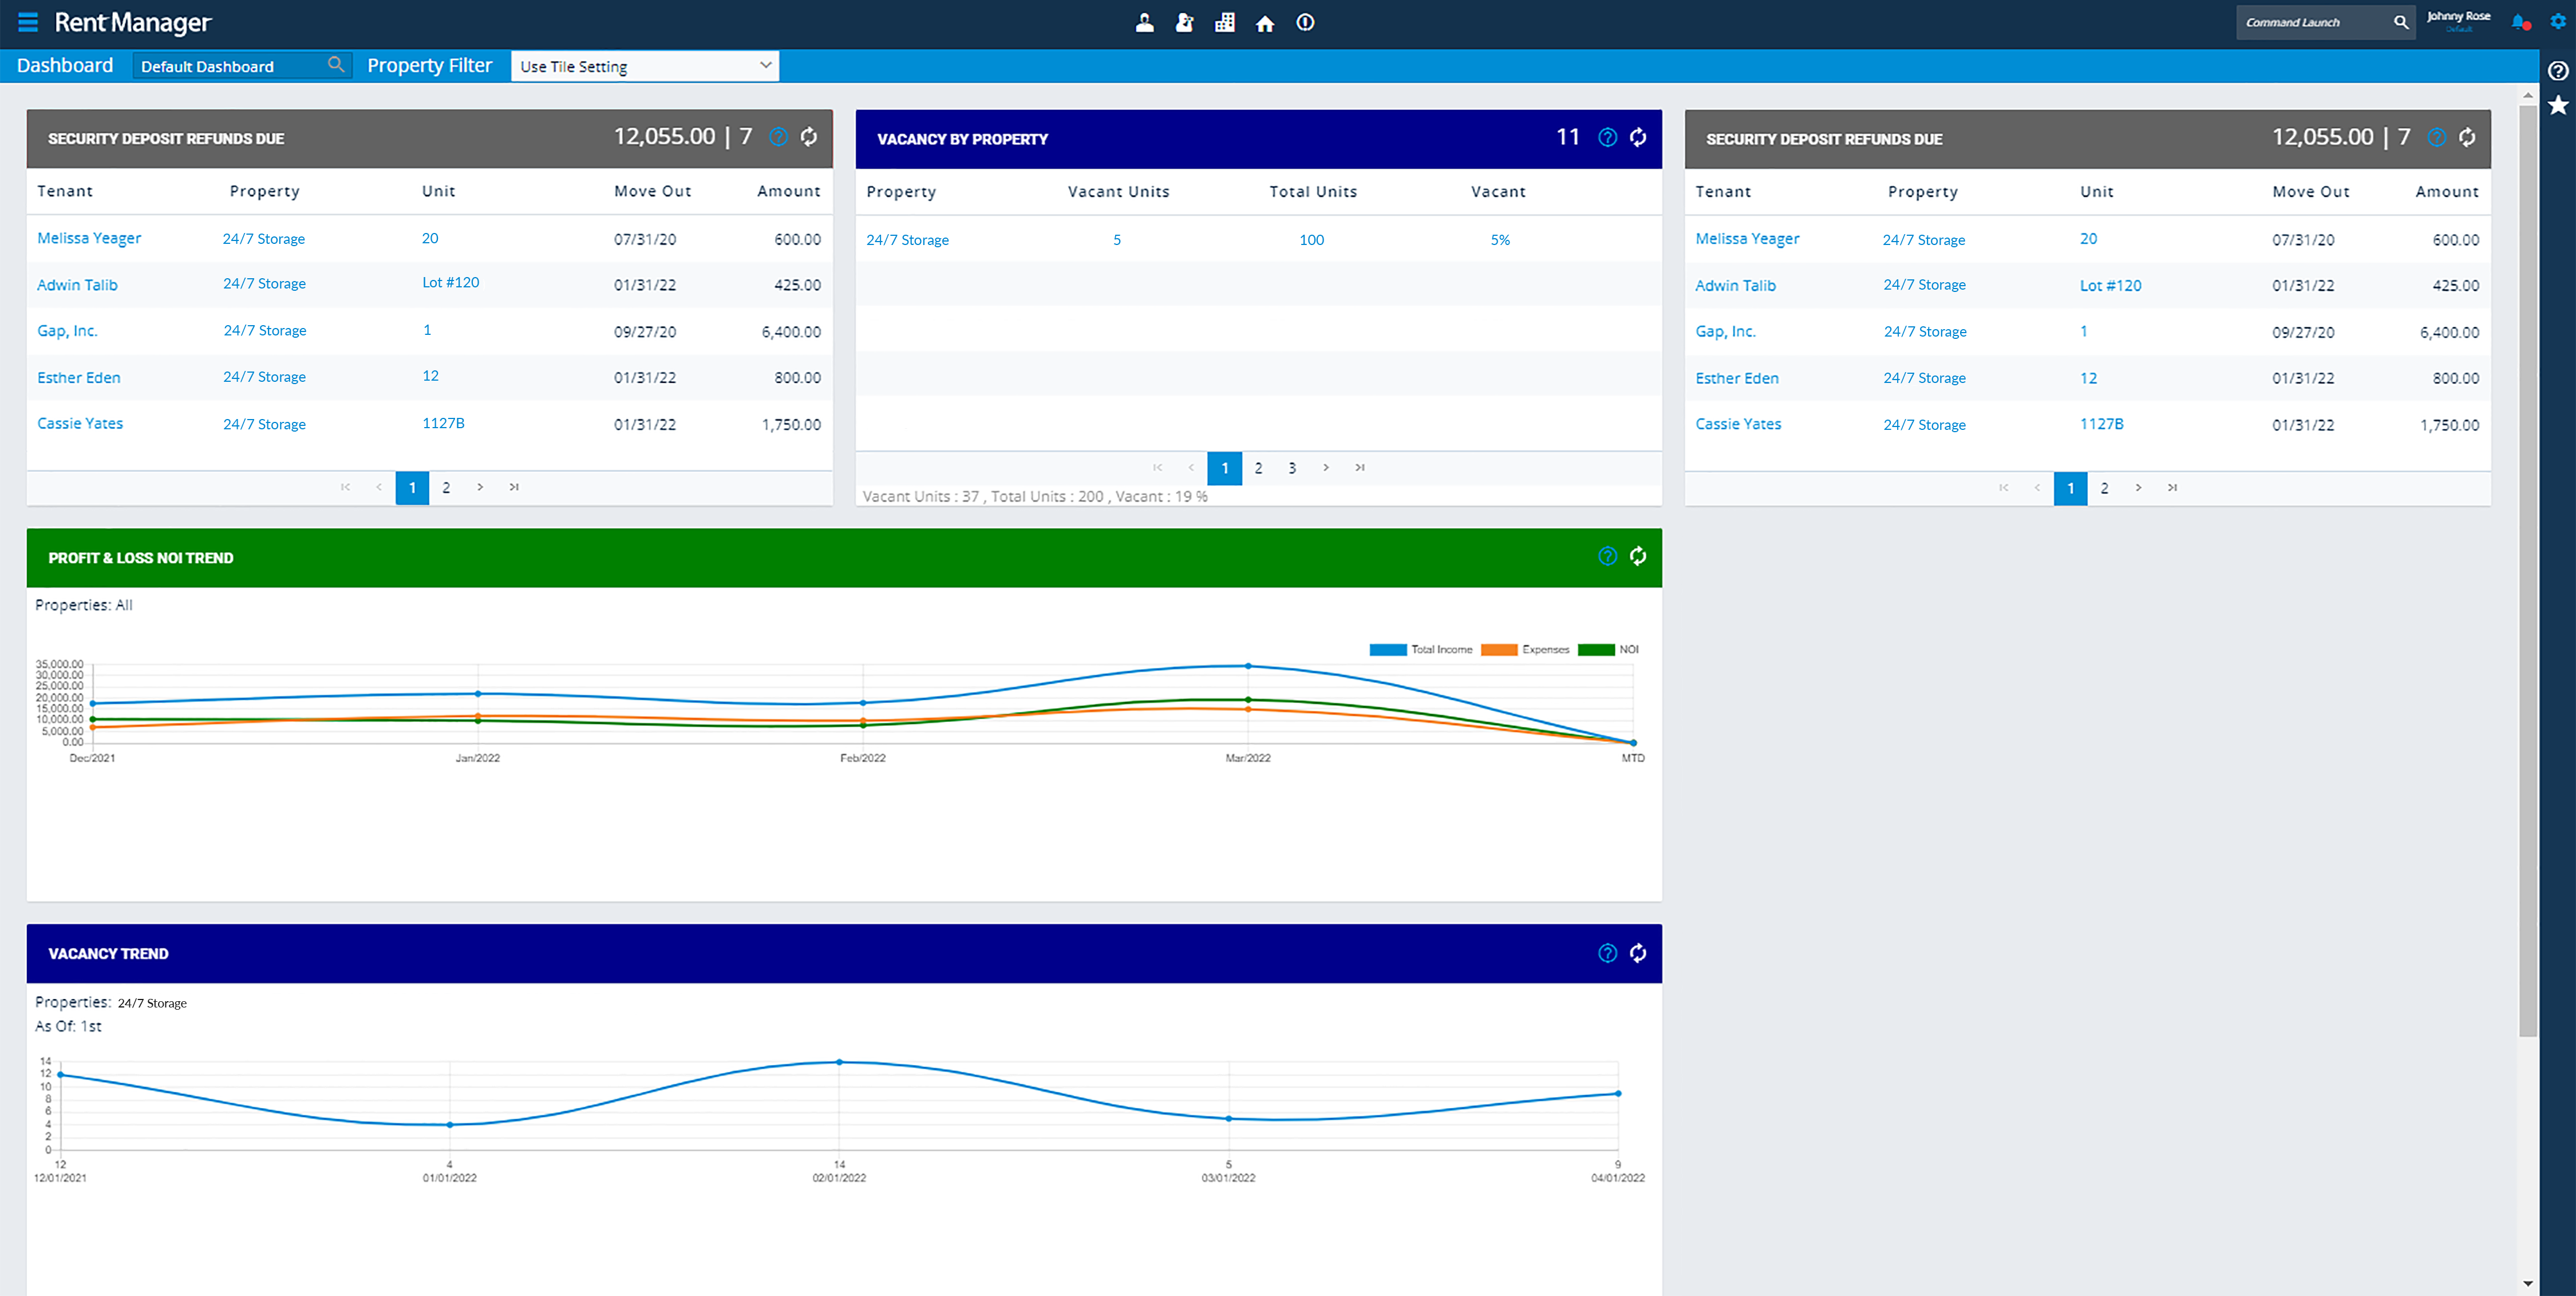Open Adwin Talib tenant link in right tile
This screenshot has height=1296, width=2576.
pos(1735,285)
